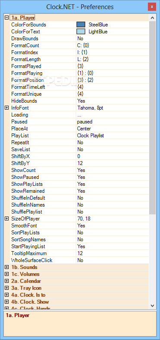Select the RepeatIt property name
Screen dimensions: 160x340
(x=20, y=142)
